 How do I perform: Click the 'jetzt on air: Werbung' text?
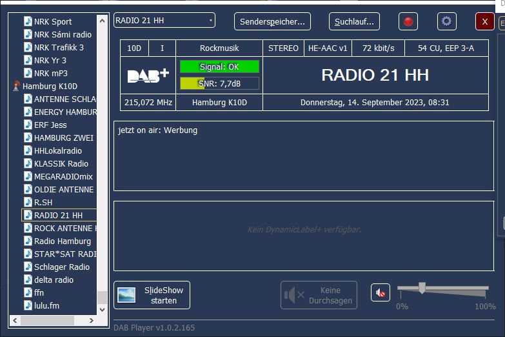point(158,130)
